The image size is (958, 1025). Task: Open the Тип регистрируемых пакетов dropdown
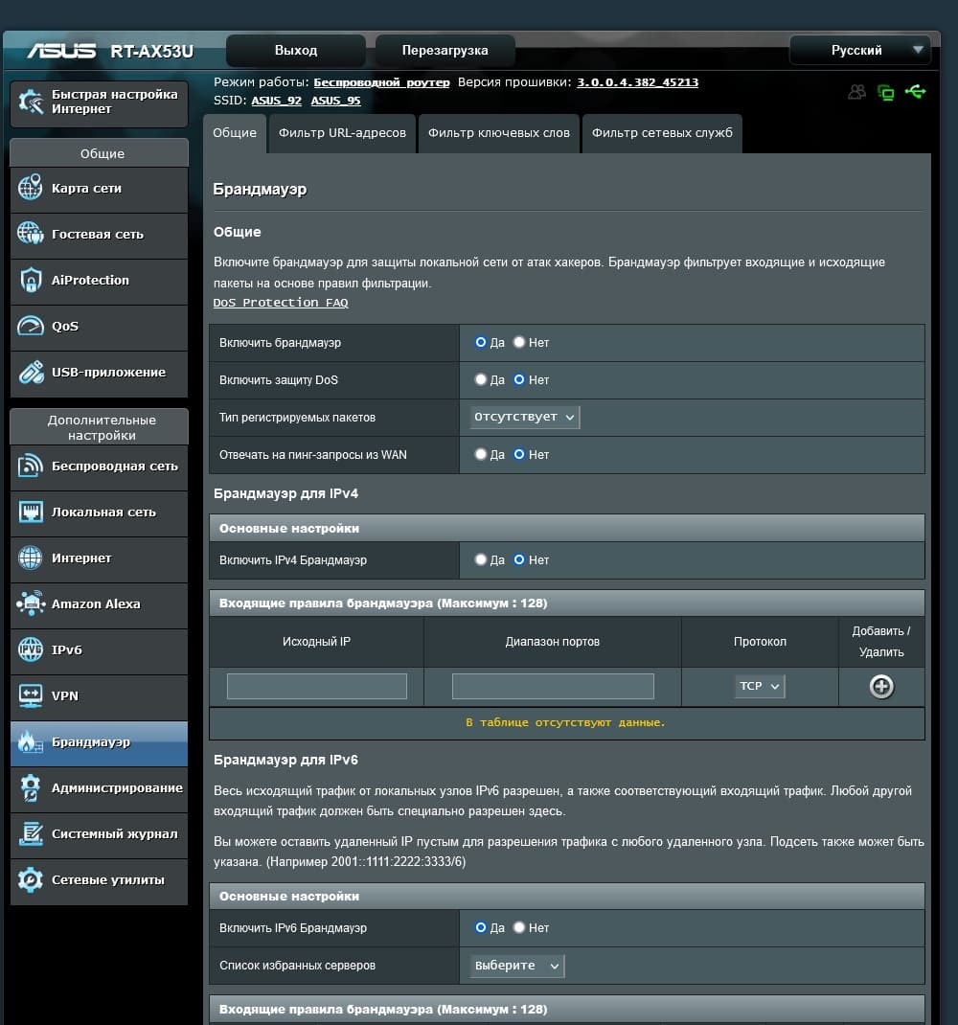coord(524,417)
